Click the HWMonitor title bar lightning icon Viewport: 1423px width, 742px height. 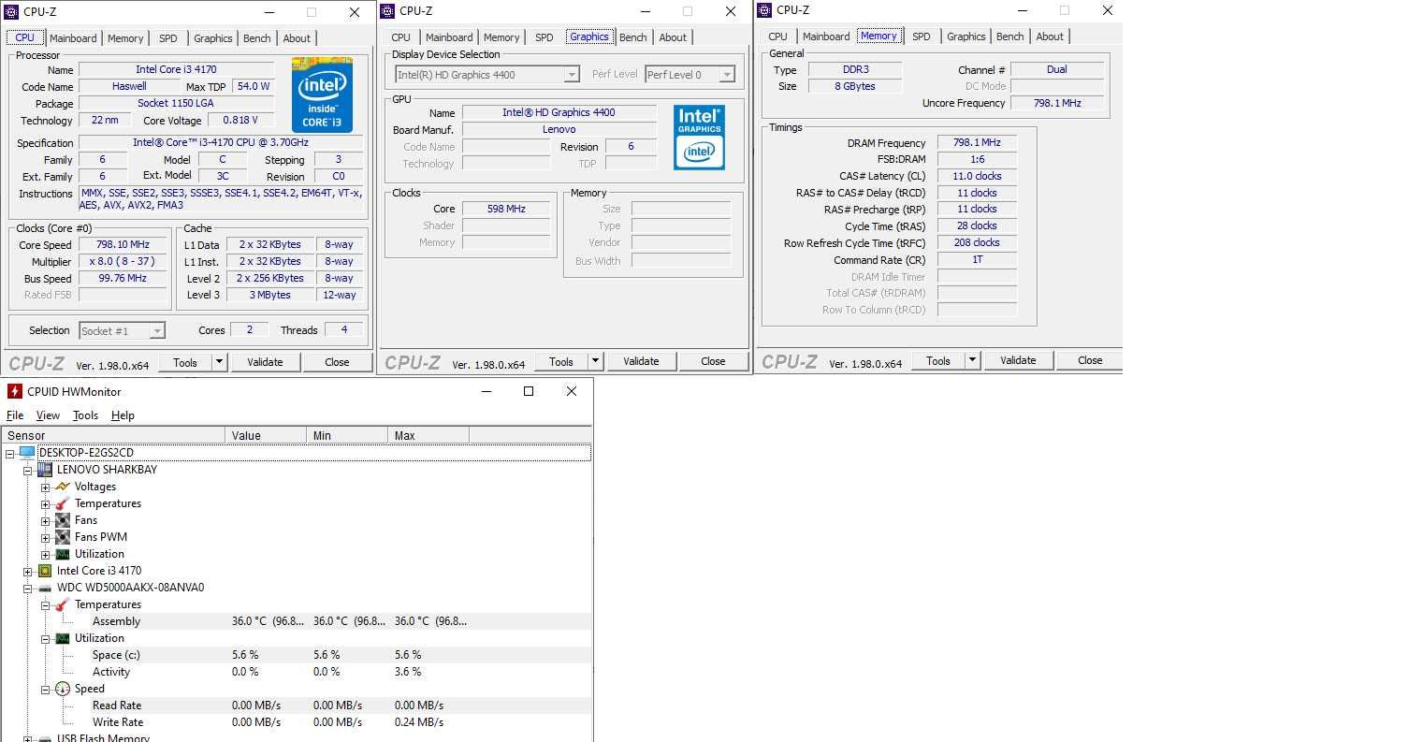[14, 391]
